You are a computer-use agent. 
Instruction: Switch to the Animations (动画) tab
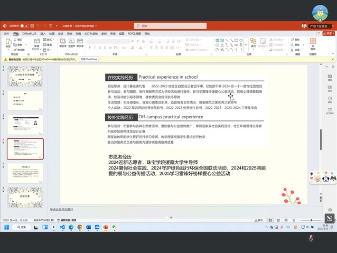point(78,33)
